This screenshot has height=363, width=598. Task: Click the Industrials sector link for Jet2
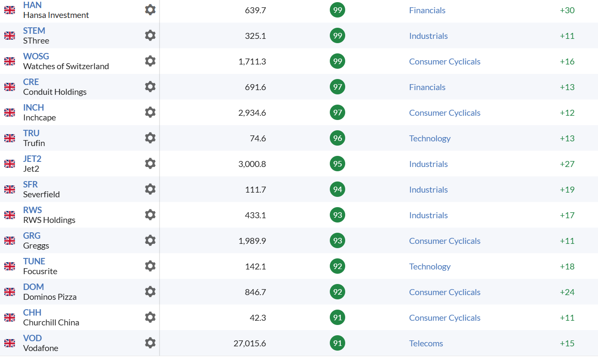[429, 164]
